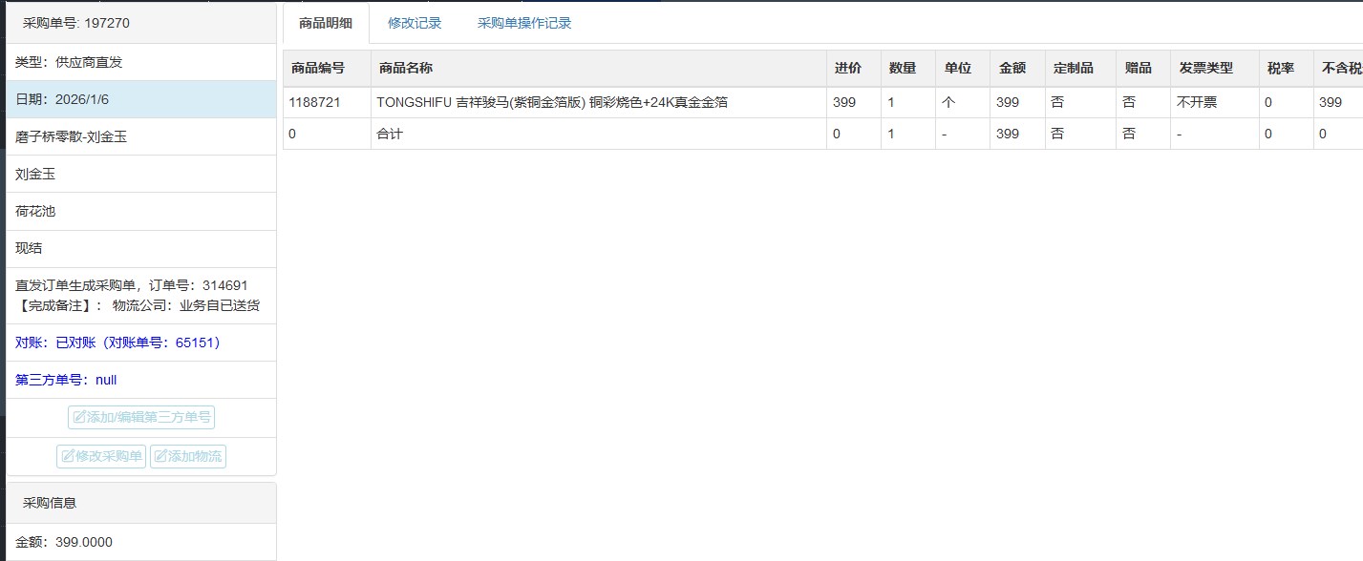The width and height of the screenshot is (1363, 561).
Task: Open 添加/编辑第三方单号 editor
Action: (141, 417)
